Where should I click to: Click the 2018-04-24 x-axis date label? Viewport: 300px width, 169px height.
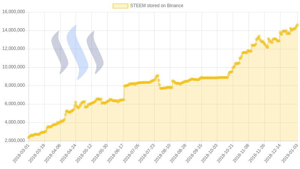(69, 153)
